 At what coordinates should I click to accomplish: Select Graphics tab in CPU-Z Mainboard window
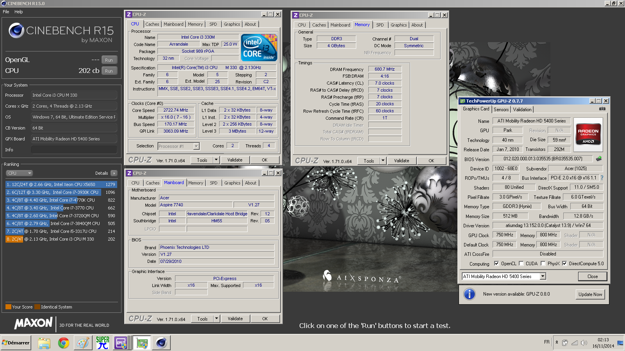click(232, 183)
